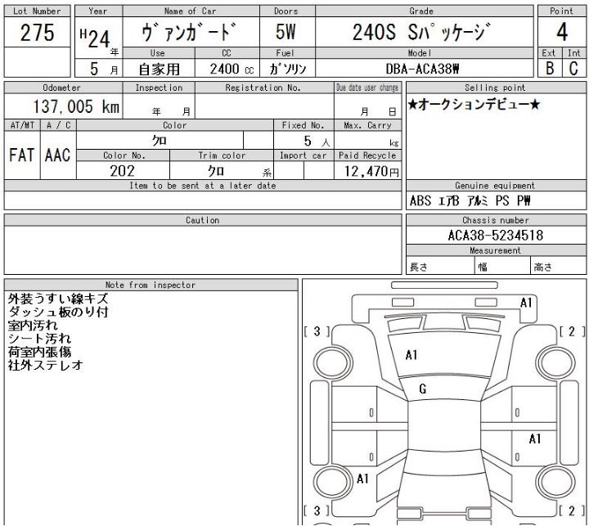
Task: Select the auction point score 4
Action: click(562, 32)
